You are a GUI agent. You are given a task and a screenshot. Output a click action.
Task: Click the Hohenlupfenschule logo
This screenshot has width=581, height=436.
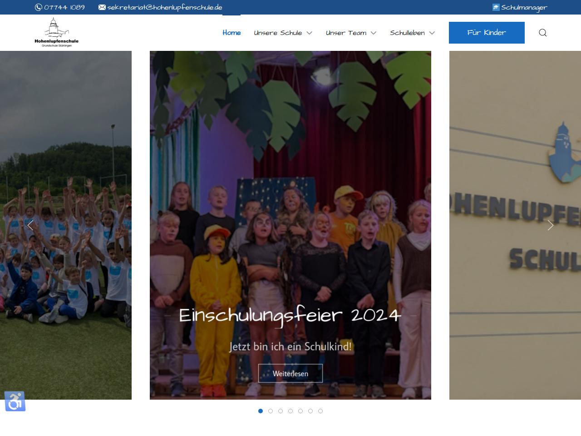tap(56, 33)
